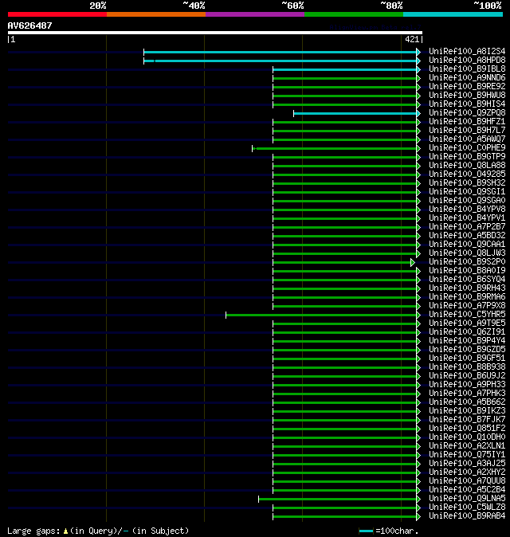This screenshot has height=537, width=510.
Task: Click the yellow query-gap marker in legend
Action: tap(65, 531)
